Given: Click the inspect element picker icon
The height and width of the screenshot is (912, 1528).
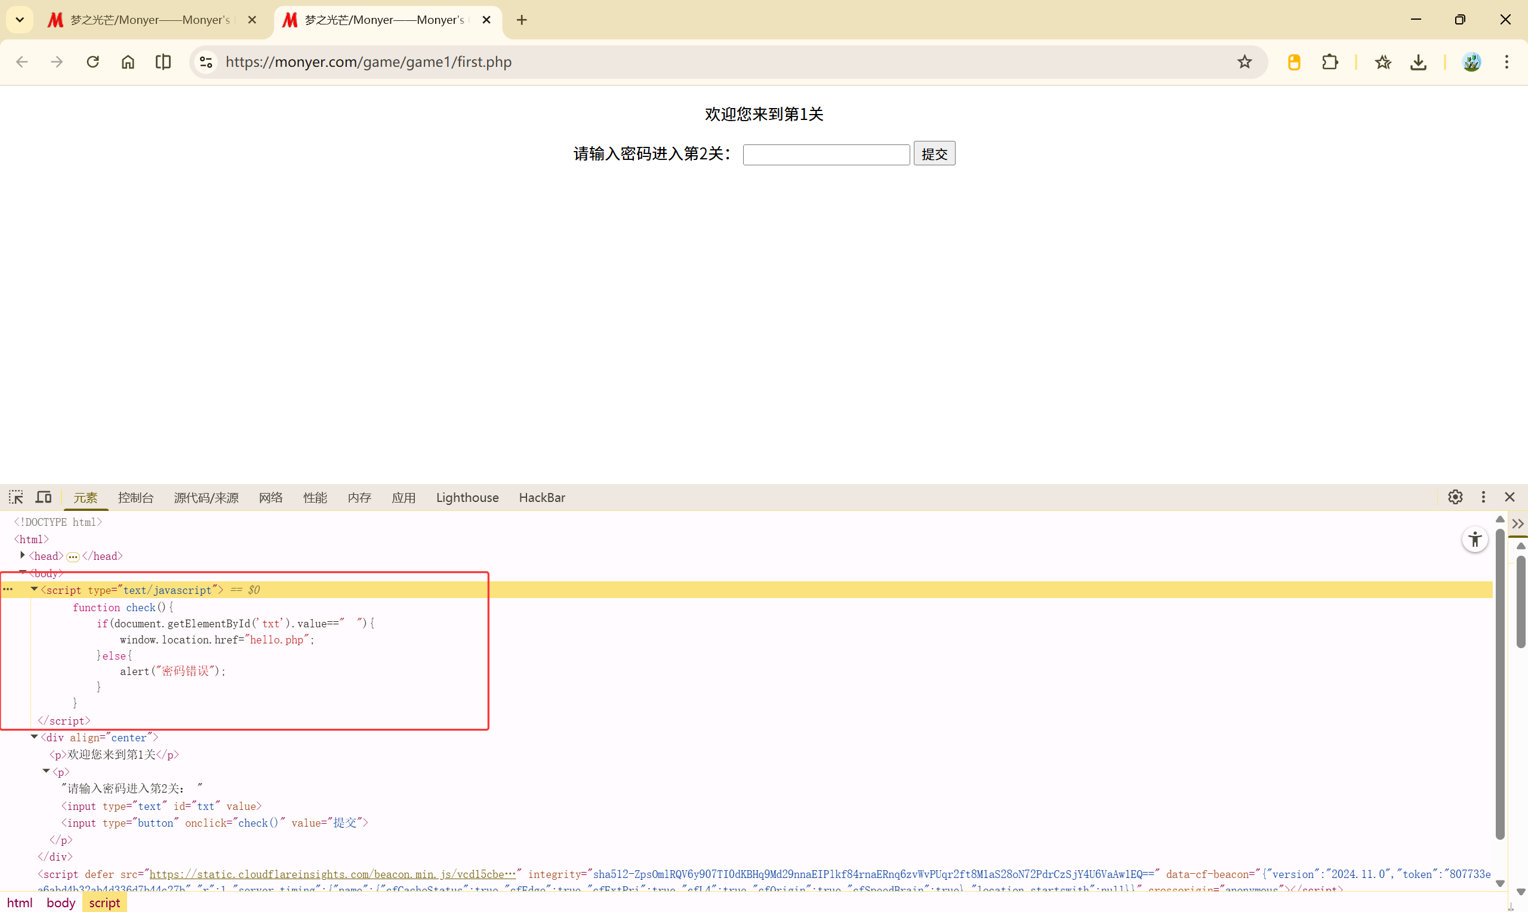Looking at the screenshot, I should click(16, 497).
